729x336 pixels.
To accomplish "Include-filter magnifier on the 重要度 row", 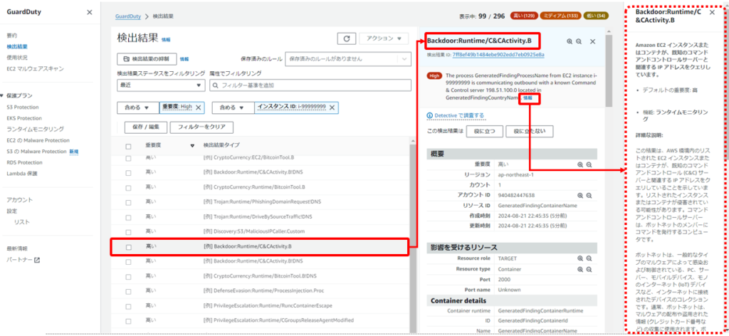I will point(580,164).
